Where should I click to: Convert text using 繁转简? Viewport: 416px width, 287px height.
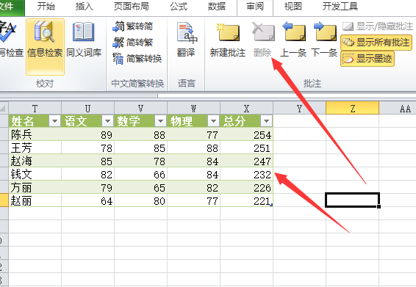coord(132,26)
